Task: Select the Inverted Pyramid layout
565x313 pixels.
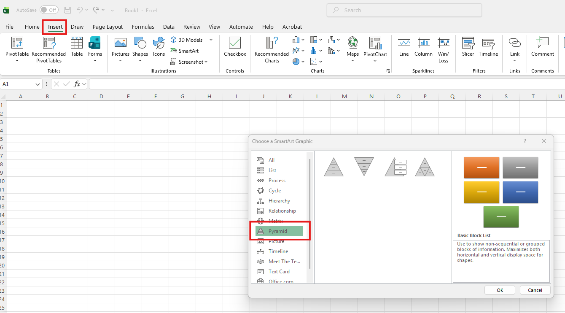Action: coord(364,167)
